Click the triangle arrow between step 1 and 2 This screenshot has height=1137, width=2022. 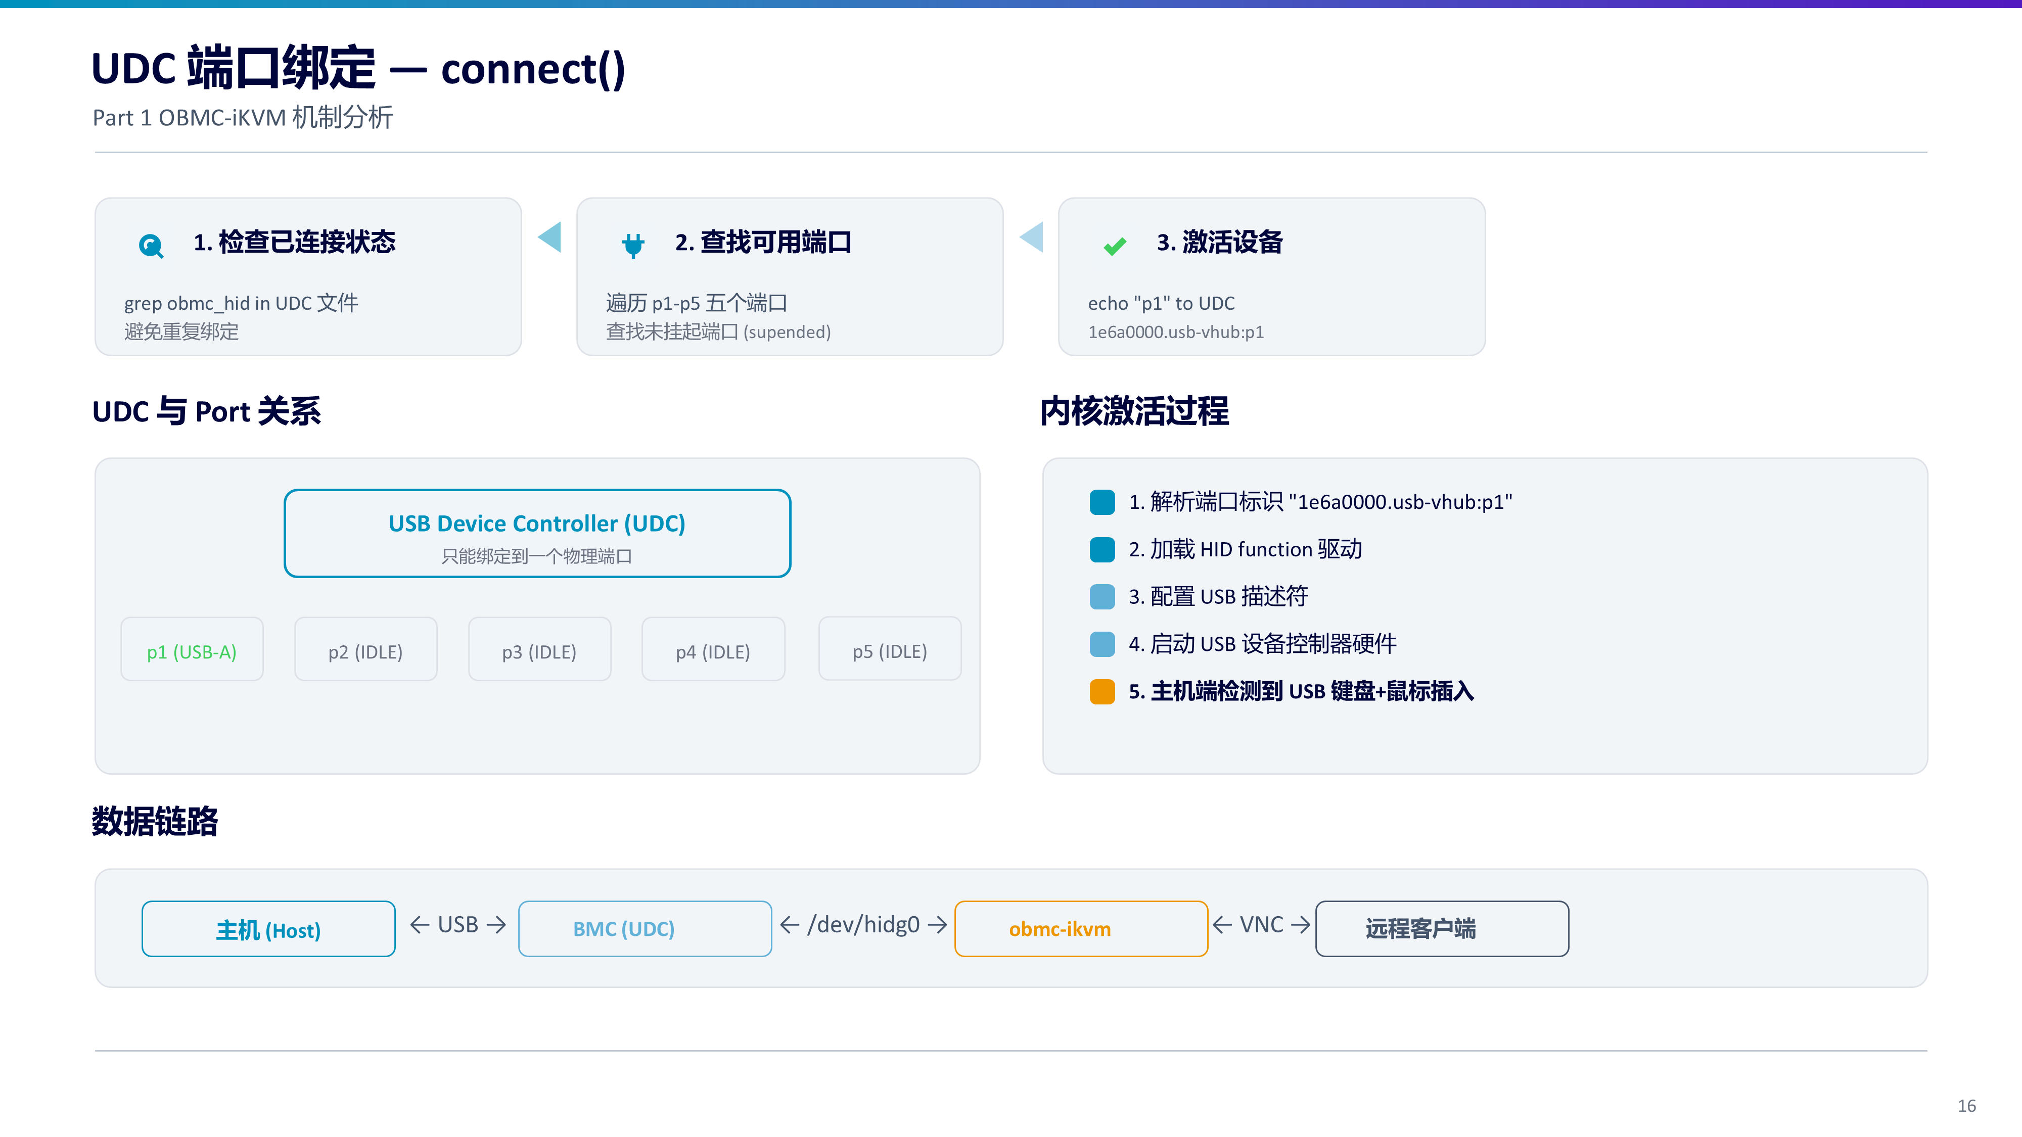coord(549,237)
